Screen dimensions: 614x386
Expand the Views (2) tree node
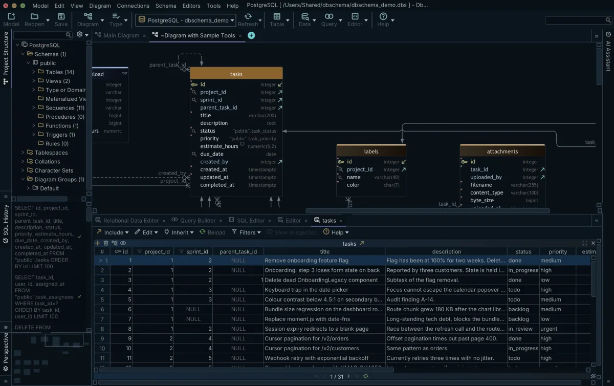click(x=34, y=81)
